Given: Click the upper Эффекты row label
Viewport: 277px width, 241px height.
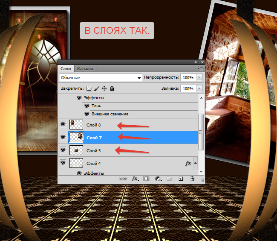Looking at the screenshot, I should point(94,98).
